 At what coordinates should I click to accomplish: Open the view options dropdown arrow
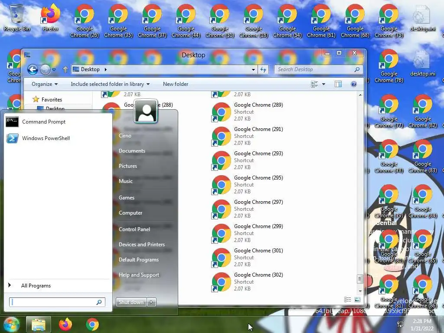tap(323, 84)
